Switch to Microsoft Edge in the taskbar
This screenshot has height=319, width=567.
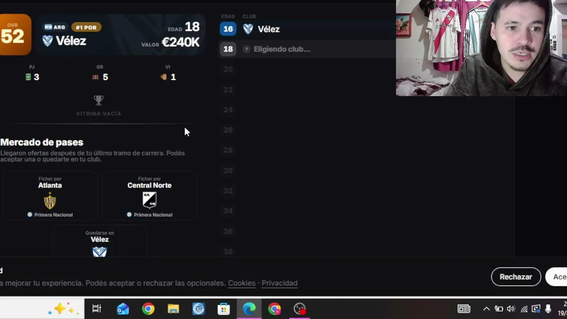point(249,309)
